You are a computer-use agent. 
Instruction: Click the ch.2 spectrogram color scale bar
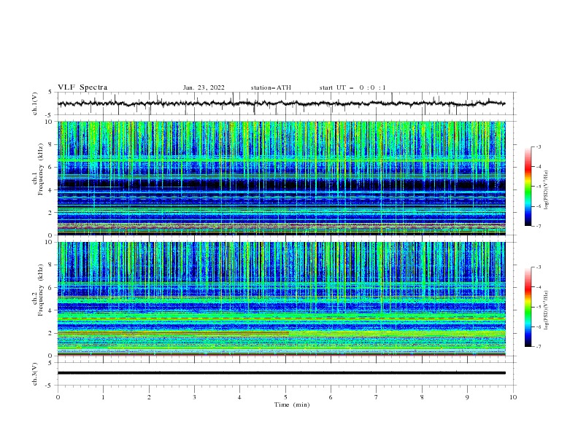(528, 307)
